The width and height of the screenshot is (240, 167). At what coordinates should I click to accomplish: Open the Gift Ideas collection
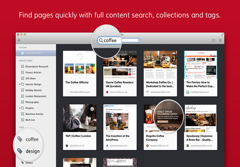click(31, 78)
